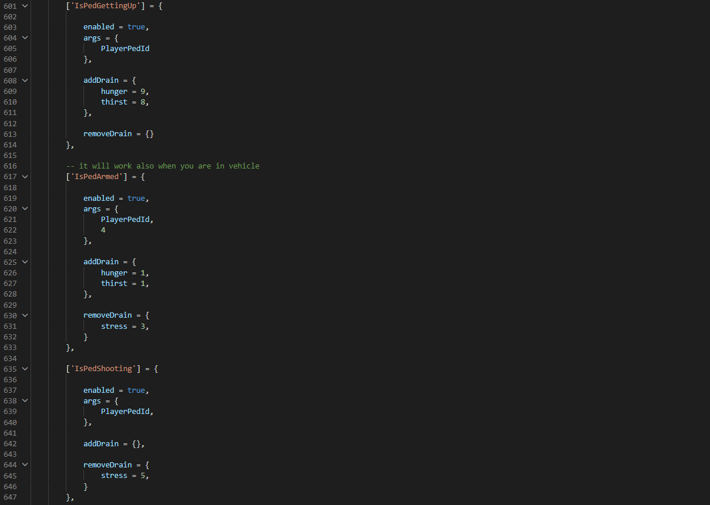Click 'thirst = 8,' on line 610
710x505 pixels.
pyautogui.click(x=125, y=102)
